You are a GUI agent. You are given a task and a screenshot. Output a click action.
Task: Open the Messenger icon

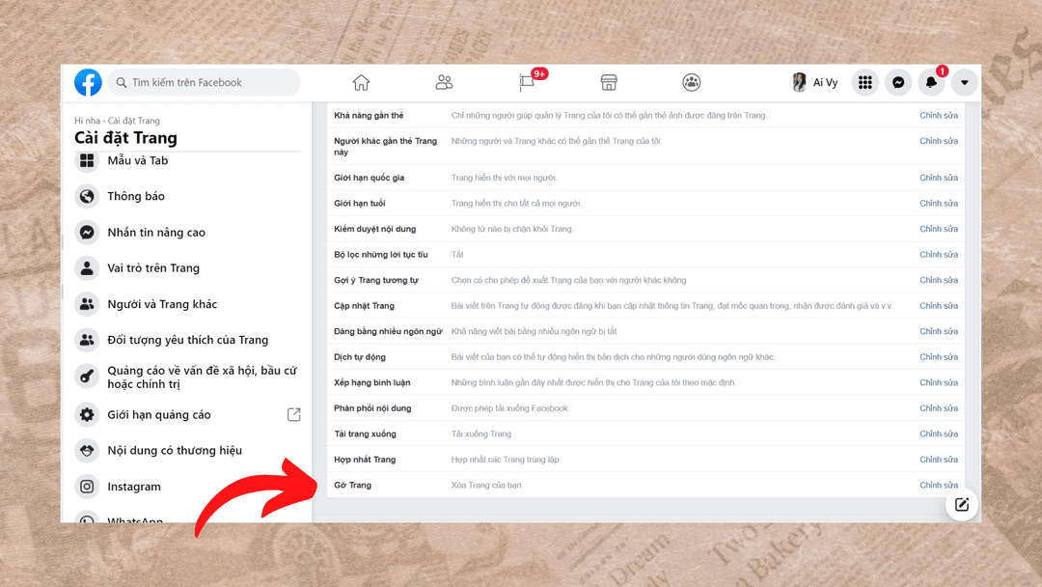point(898,83)
